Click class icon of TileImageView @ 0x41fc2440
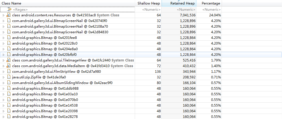This screenshot has width=282, height=119. [x=9, y=60]
